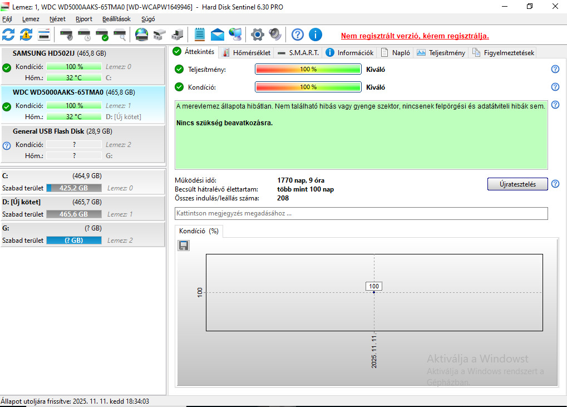Click the Újratesztelés button
Viewport: 567px width, 407px height.
517,184
